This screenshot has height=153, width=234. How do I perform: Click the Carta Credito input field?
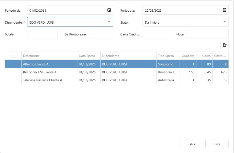tap(156, 34)
